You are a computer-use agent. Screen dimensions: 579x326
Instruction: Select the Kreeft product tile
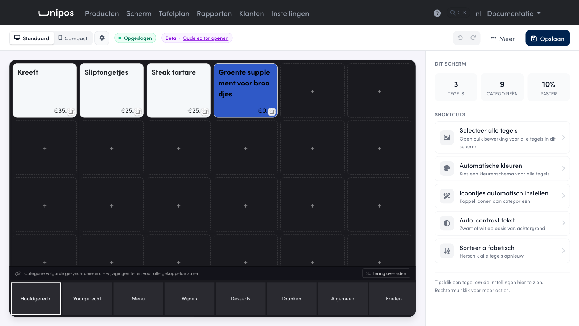[x=45, y=91]
